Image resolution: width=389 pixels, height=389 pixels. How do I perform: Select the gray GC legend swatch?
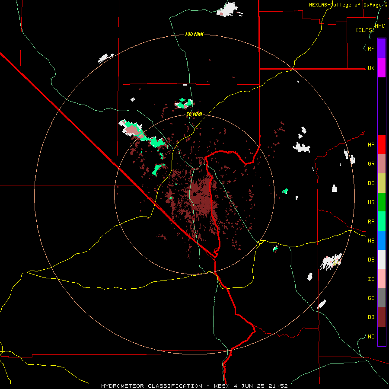(x=382, y=298)
